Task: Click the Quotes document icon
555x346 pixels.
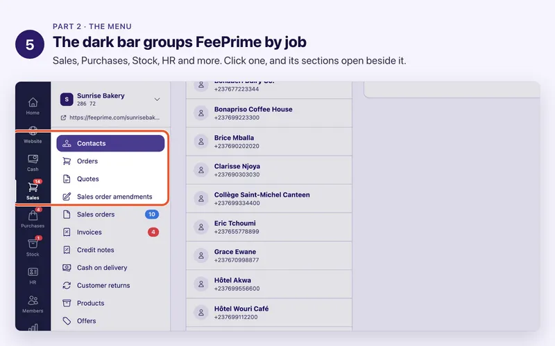Action: coord(67,179)
